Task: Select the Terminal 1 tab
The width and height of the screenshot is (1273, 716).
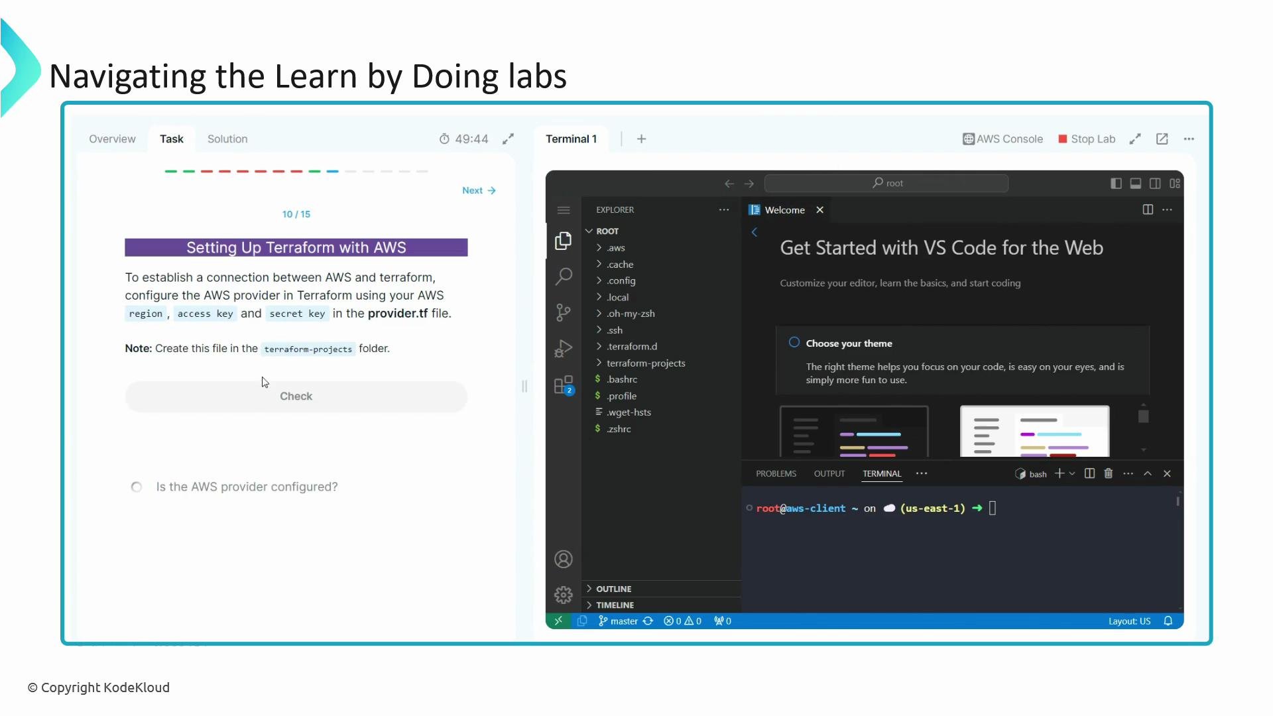Action: click(571, 139)
